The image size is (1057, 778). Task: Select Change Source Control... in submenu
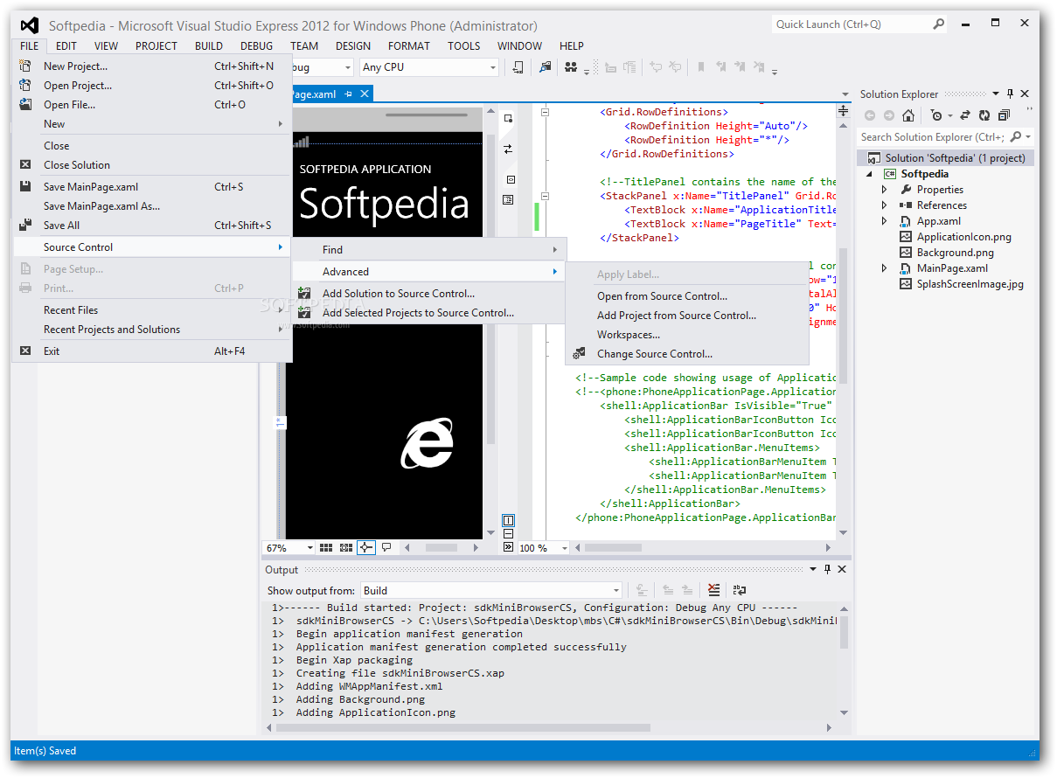[x=687, y=354]
